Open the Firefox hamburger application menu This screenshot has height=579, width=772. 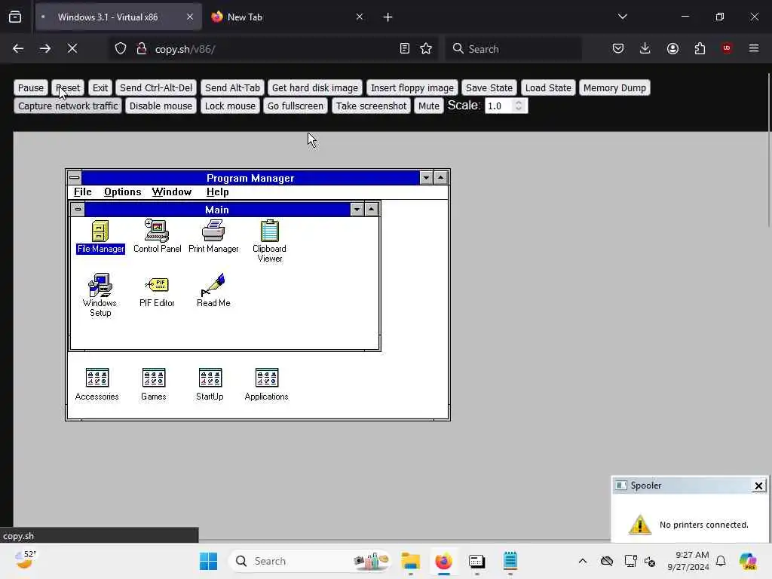pyautogui.click(x=754, y=48)
